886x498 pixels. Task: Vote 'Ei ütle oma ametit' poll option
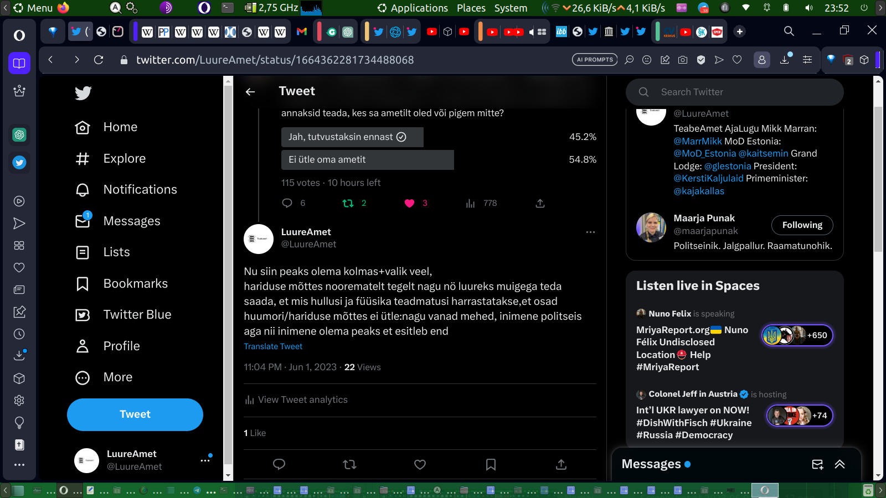point(368,160)
